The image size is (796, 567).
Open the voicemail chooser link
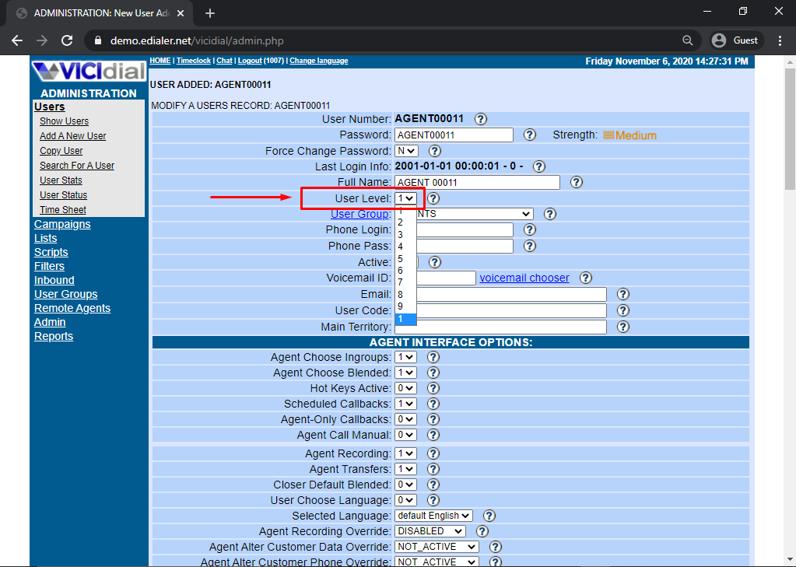[x=524, y=278]
